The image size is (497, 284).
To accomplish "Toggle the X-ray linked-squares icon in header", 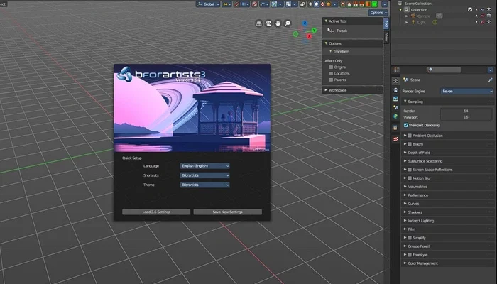I will (x=302, y=4).
